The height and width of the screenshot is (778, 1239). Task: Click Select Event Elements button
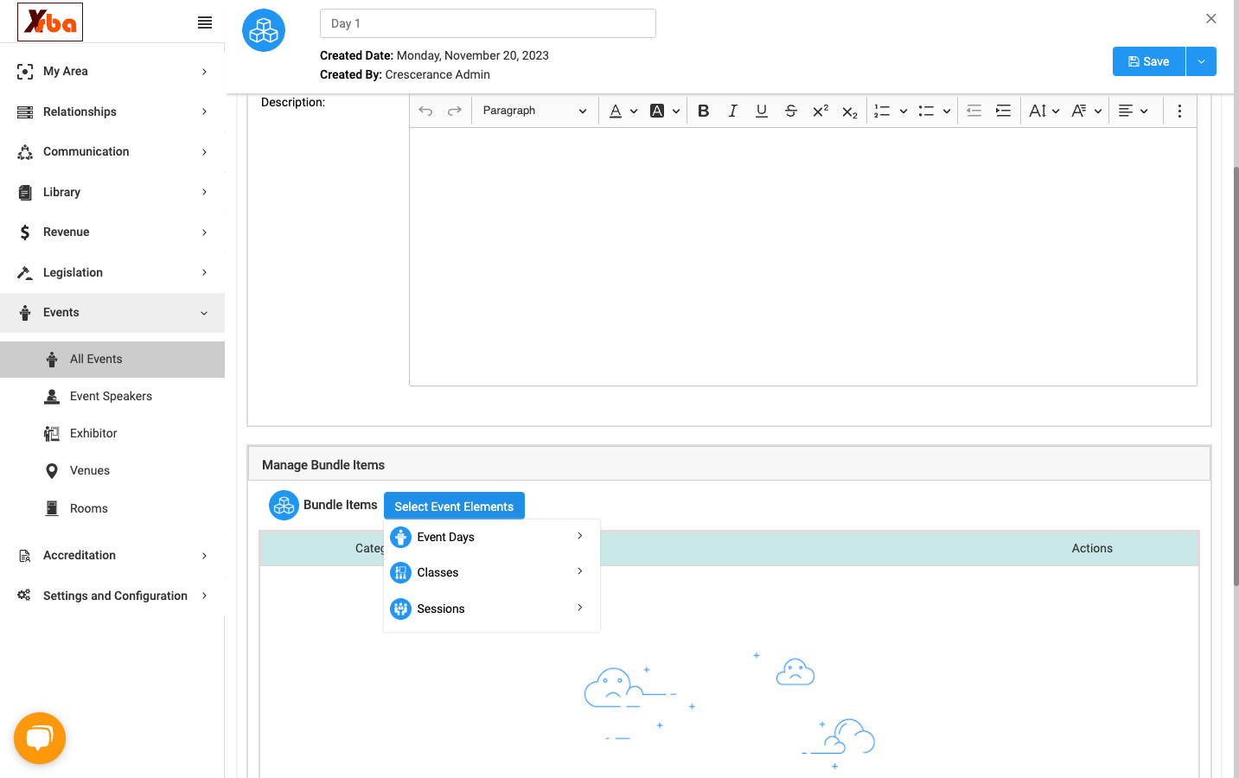[x=454, y=507]
